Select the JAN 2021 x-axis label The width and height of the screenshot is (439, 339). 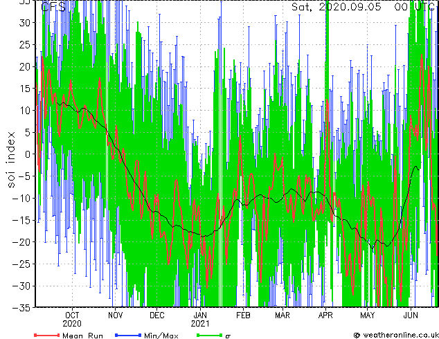click(199, 318)
